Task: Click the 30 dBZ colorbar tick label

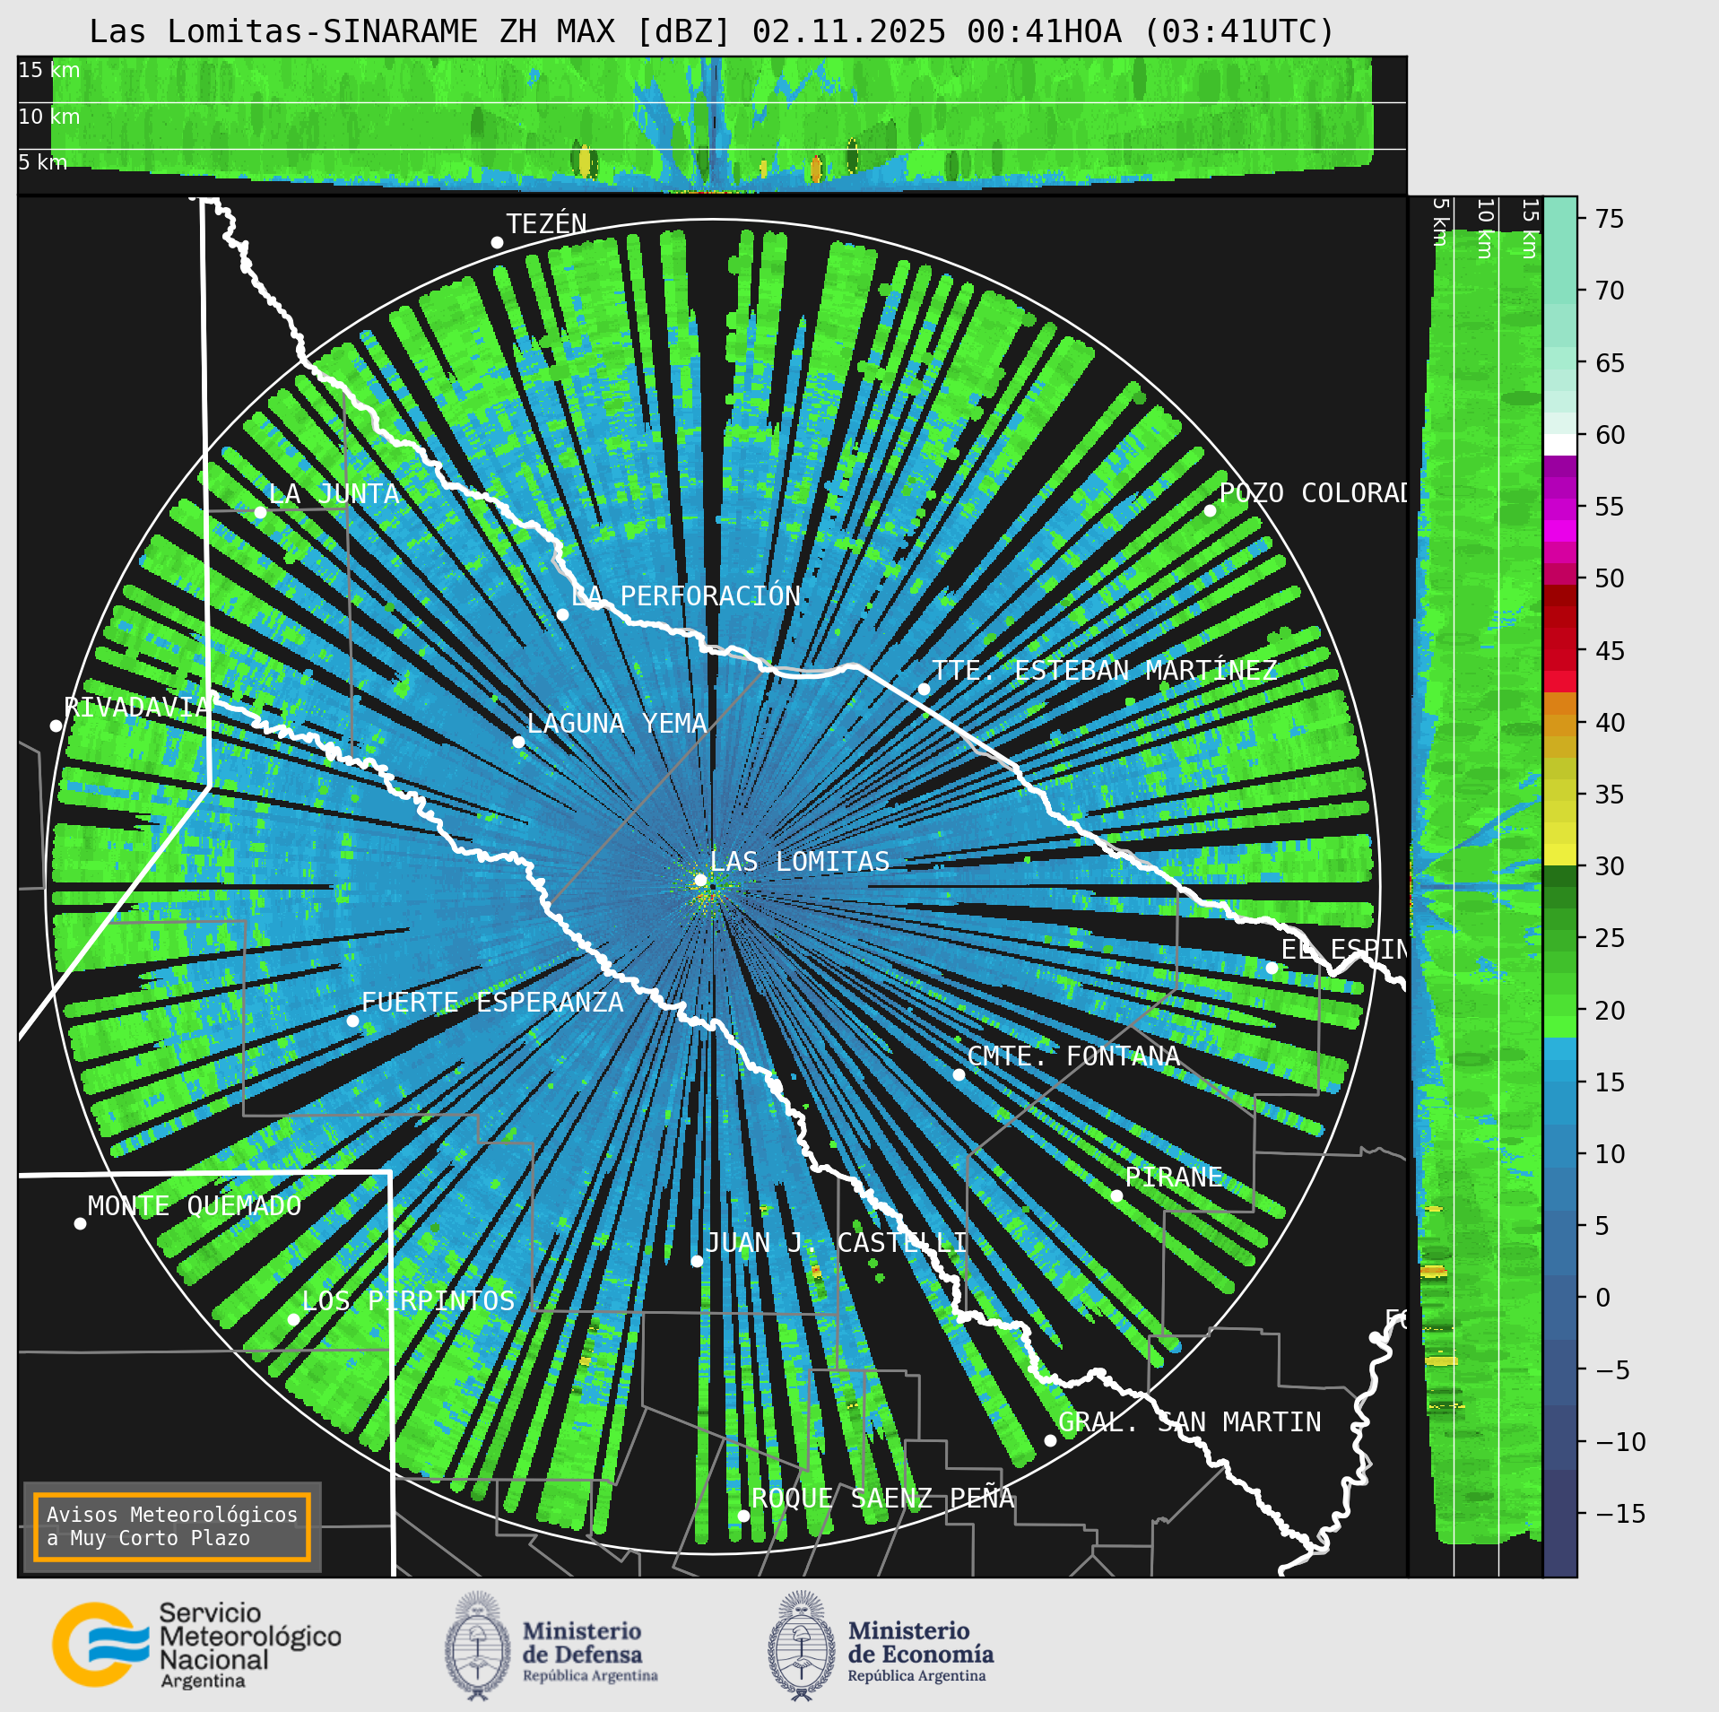Action: 1610,866
